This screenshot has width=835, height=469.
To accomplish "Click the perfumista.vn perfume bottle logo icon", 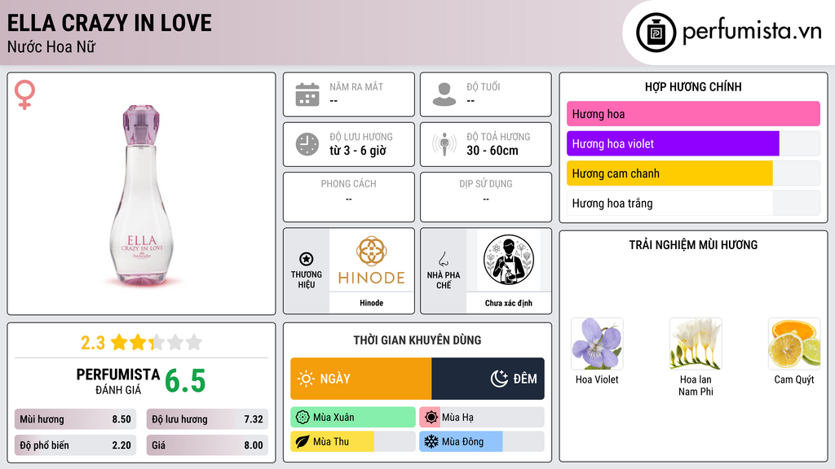I will (656, 33).
